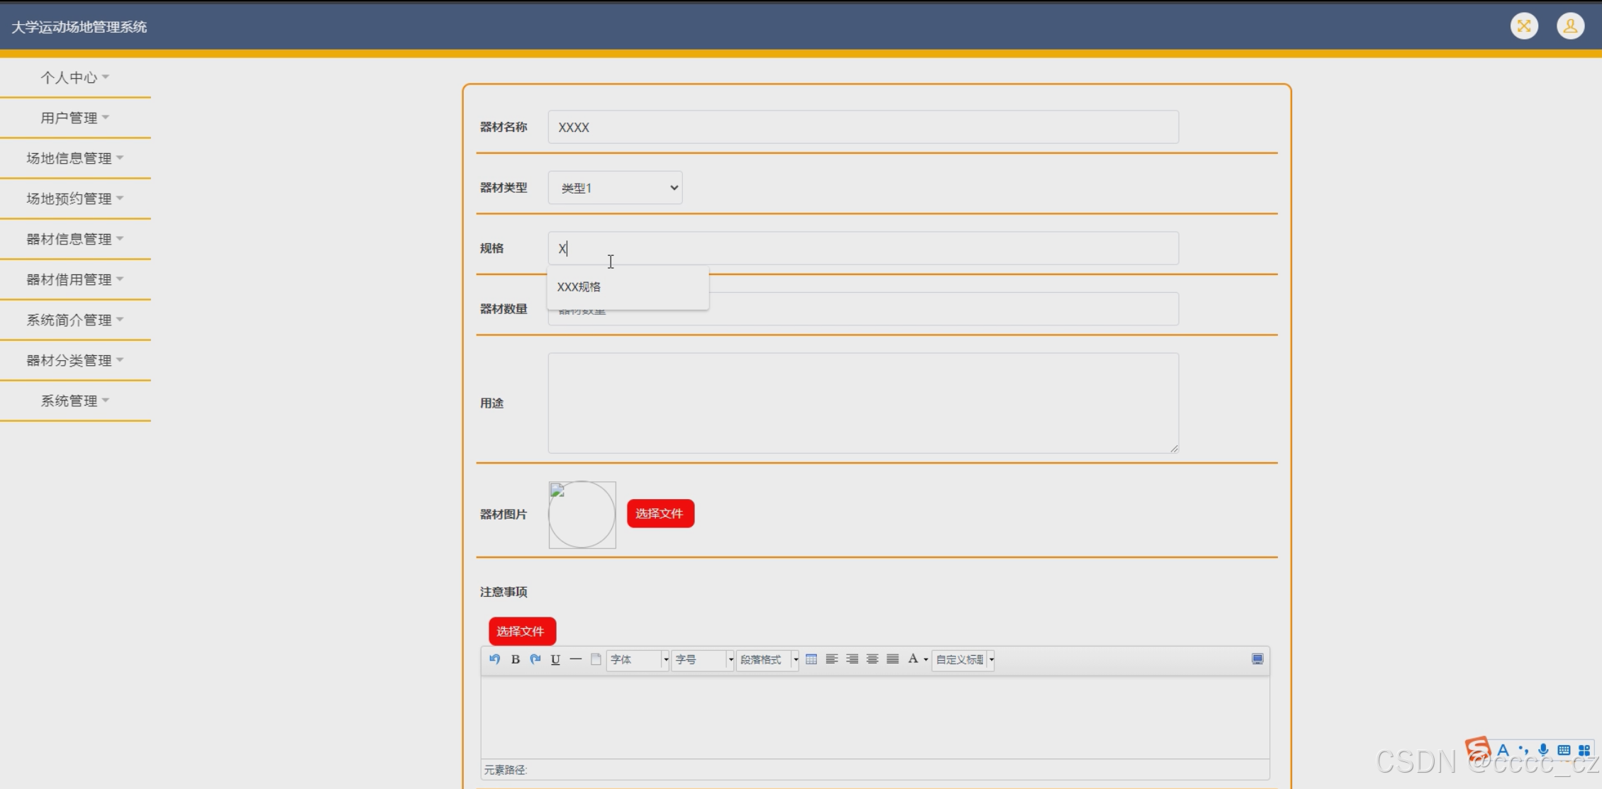Click 选择文件 button next to 器材图片

660,513
